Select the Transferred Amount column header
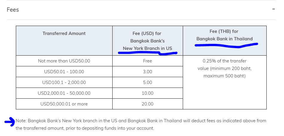The image size is (284, 136). pos(64,33)
